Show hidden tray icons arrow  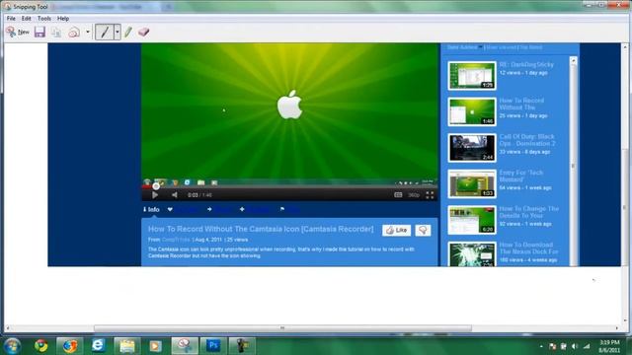pos(541,346)
